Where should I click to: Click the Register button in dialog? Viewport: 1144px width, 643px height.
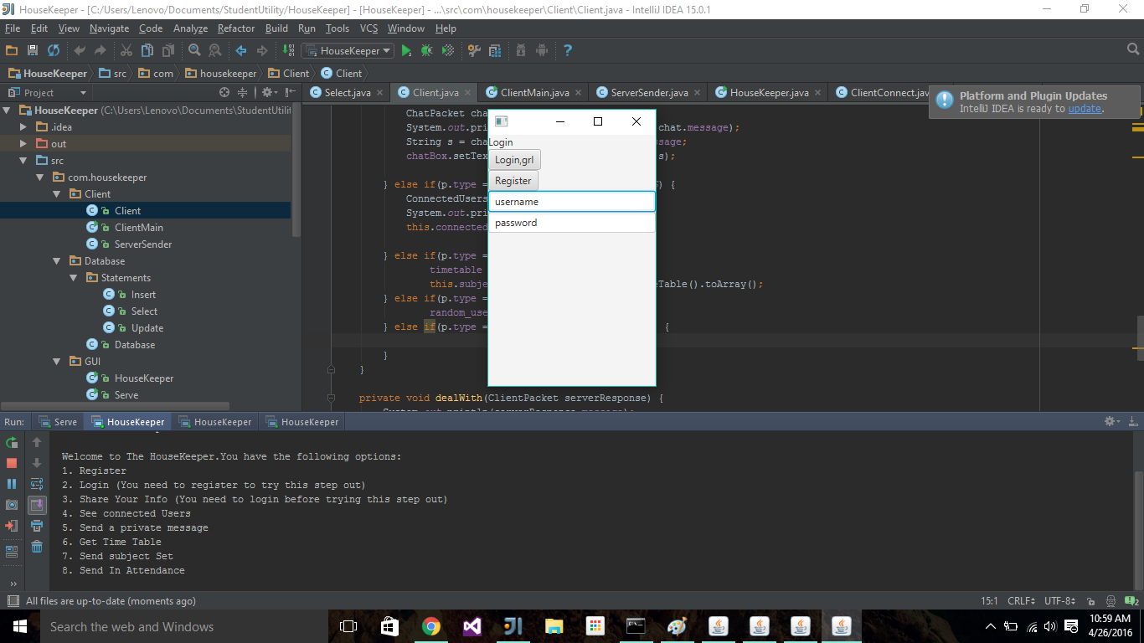click(513, 181)
